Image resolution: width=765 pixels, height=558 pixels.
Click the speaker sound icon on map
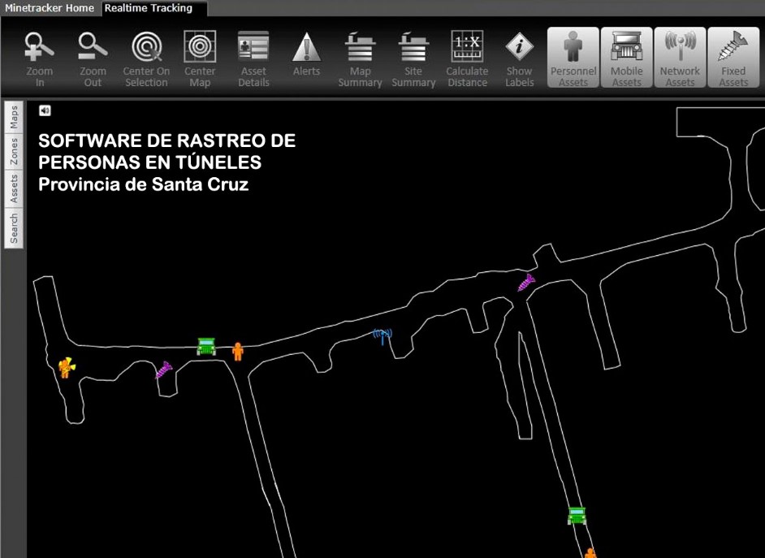click(x=45, y=110)
